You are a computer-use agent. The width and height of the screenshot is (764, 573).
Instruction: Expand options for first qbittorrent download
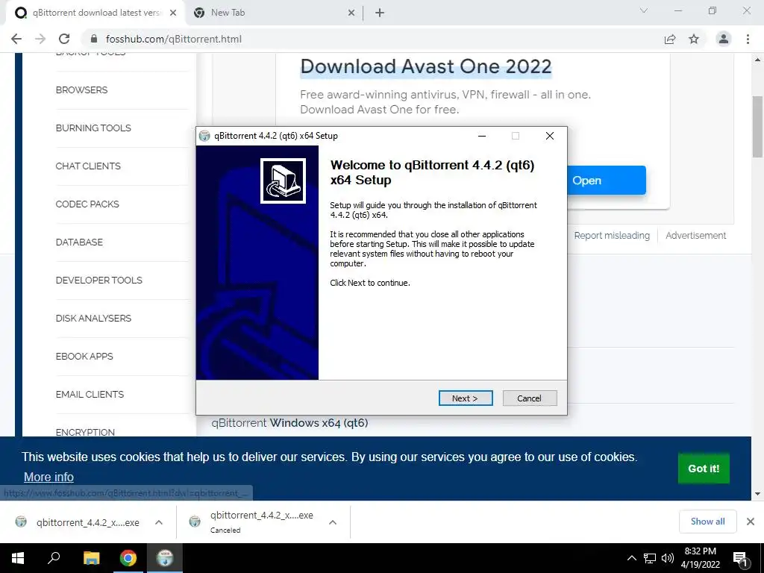159,522
